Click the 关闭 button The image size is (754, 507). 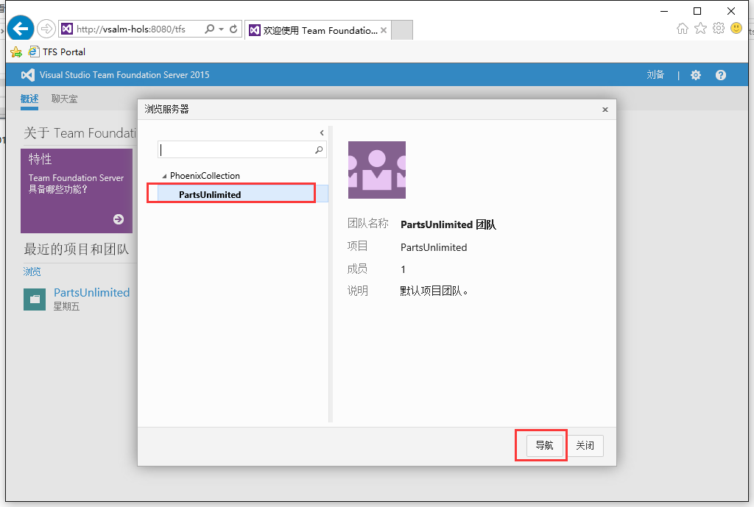(x=585, y=445)
